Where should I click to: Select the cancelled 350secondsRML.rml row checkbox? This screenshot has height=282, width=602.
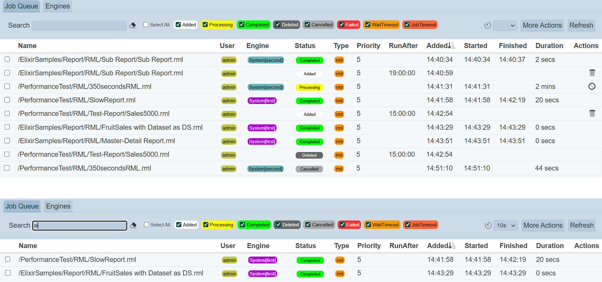click(x=7, y=168)
